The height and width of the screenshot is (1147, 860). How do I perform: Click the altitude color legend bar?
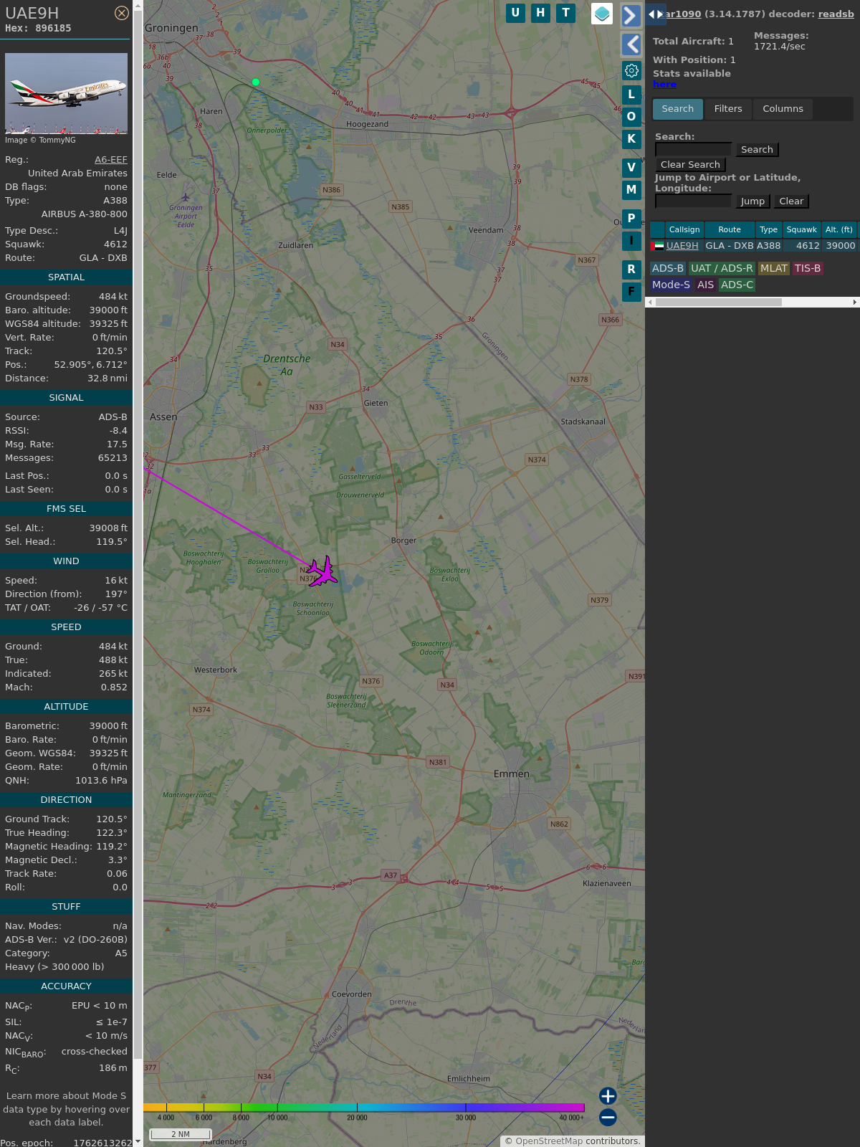[x=364, y=1108]
